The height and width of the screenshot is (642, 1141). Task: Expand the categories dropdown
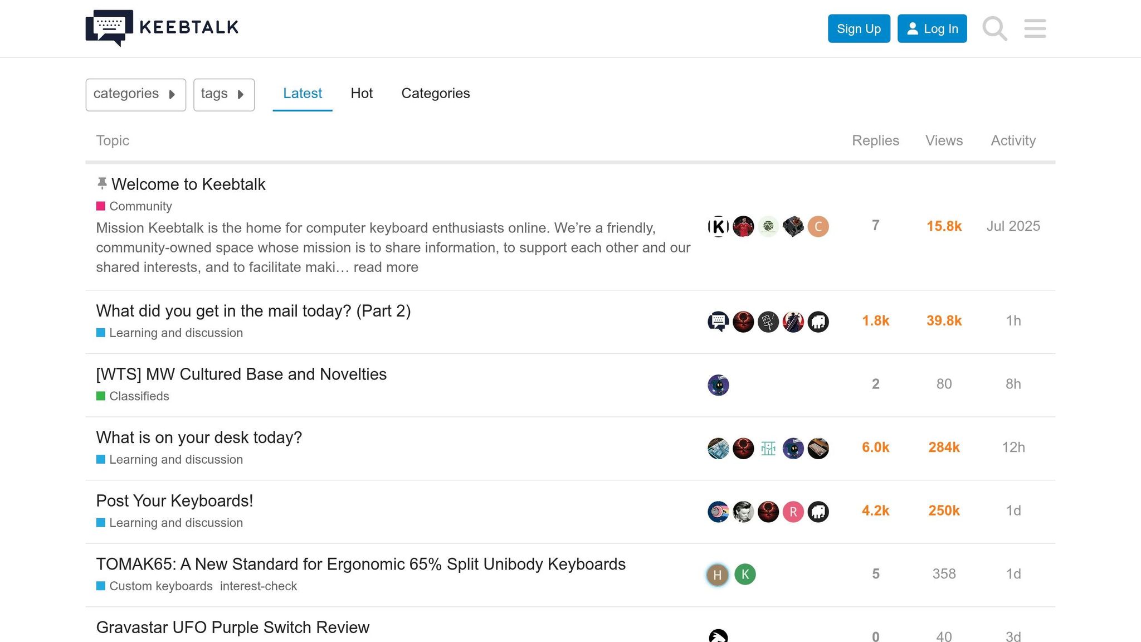point(135,95)
